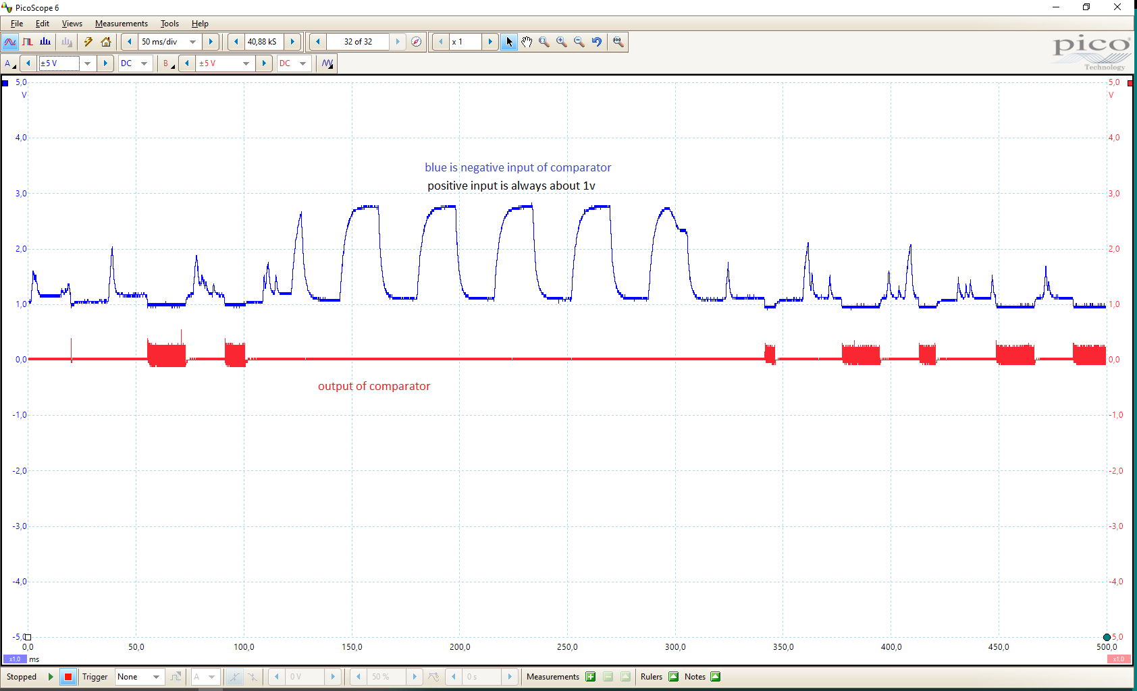Click the 32 of 32 buffer field
Image resolution: width=1137 pixels, height=691 pixels.
tap(358, 42)
